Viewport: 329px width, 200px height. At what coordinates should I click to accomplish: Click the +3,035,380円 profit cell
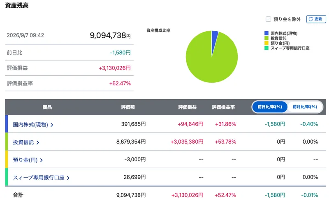pos(187,142)
